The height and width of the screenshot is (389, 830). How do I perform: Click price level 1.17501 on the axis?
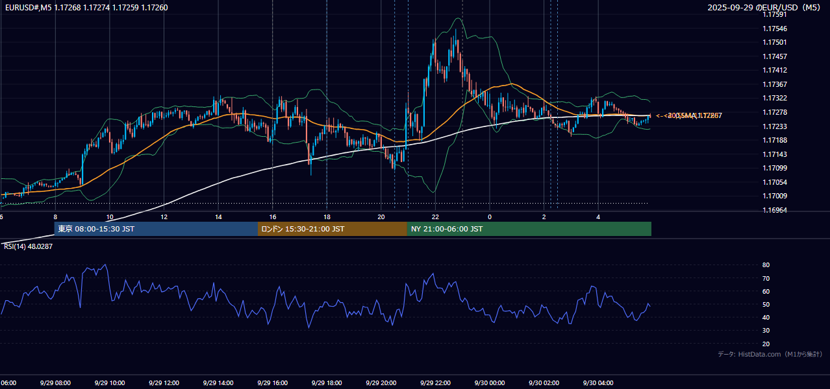coord(775,42)
